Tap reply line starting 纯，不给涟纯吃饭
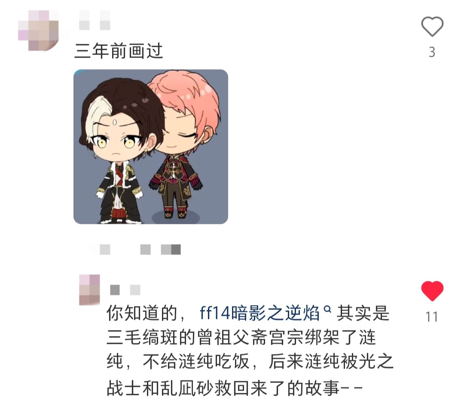The width and height of the screenshot is (464, 407). tap(250, 362)
